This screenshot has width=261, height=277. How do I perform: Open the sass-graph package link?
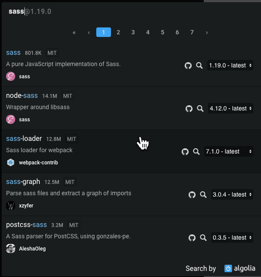(23, 182)
